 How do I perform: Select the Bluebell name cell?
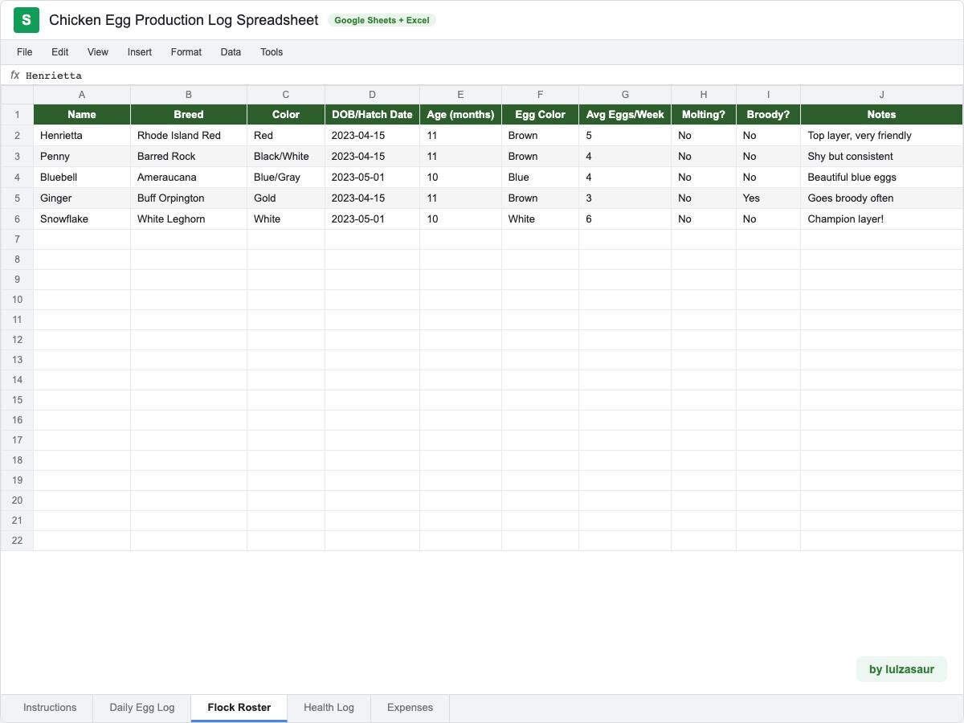tap(82, 178)
